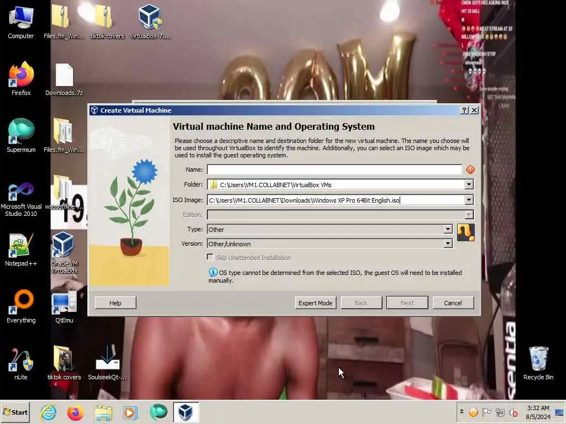This screenshot has height=424, width=566.
Task: Open the Supermium desktop shortcut
Action: (x=21, y=136)
